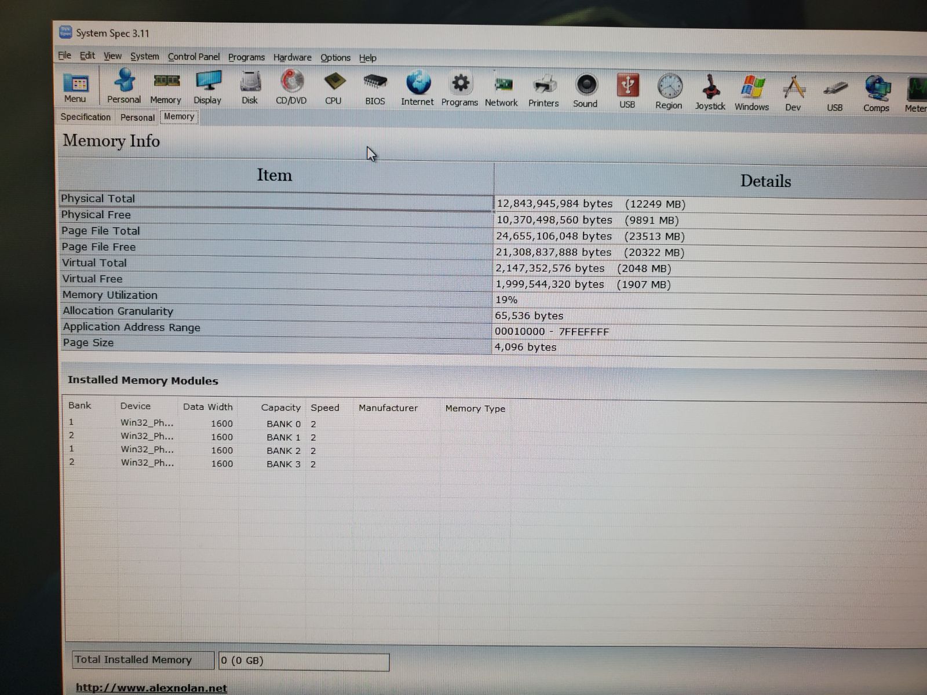This screenshot has height=695, width=927.
Task: Click the Speed column header
Action: (325, 408)
